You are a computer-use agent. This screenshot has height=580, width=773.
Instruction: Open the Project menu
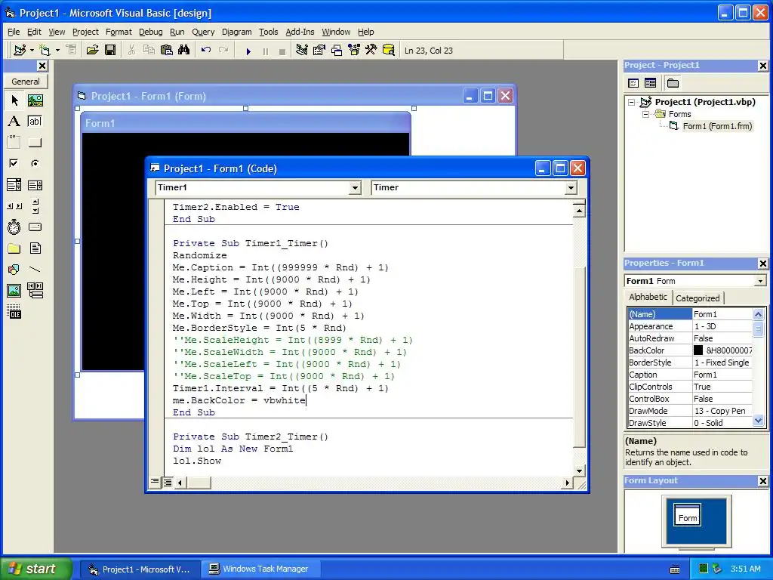[85, 32]
